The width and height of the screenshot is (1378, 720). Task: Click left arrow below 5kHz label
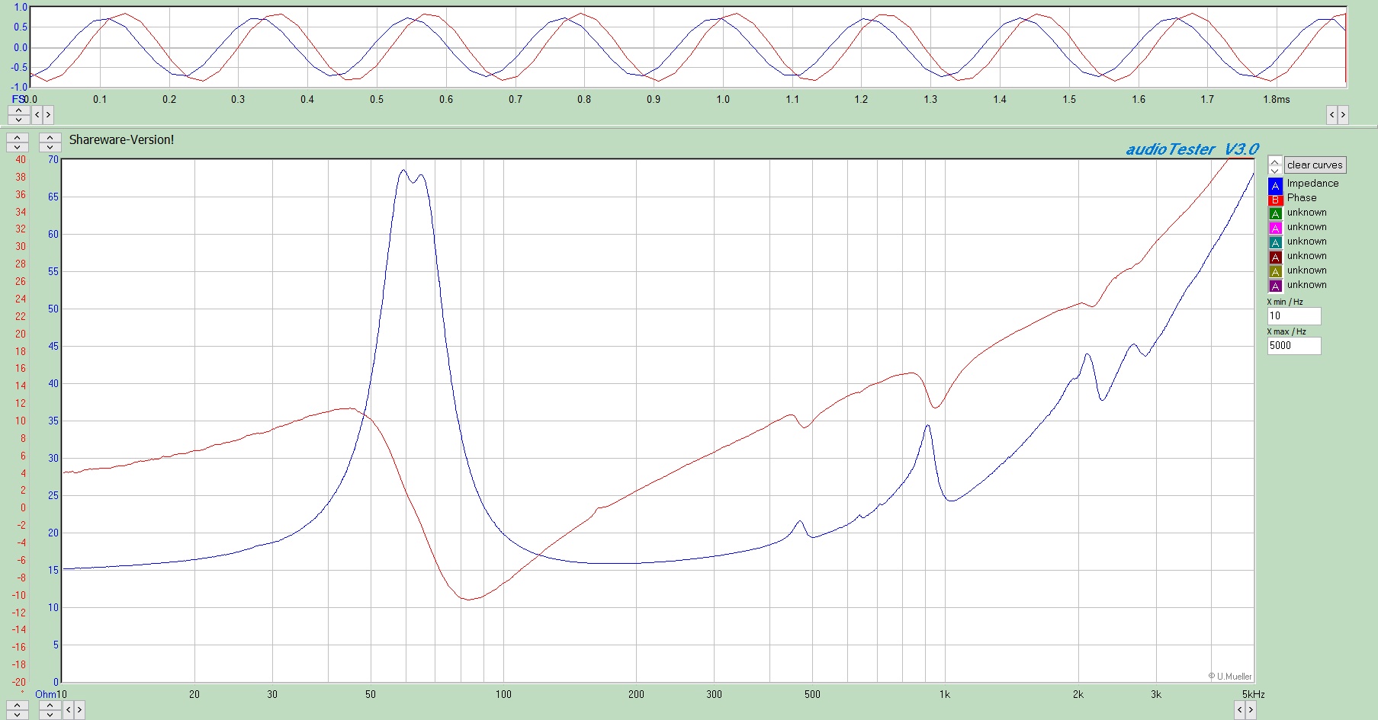coord(1240,710)
